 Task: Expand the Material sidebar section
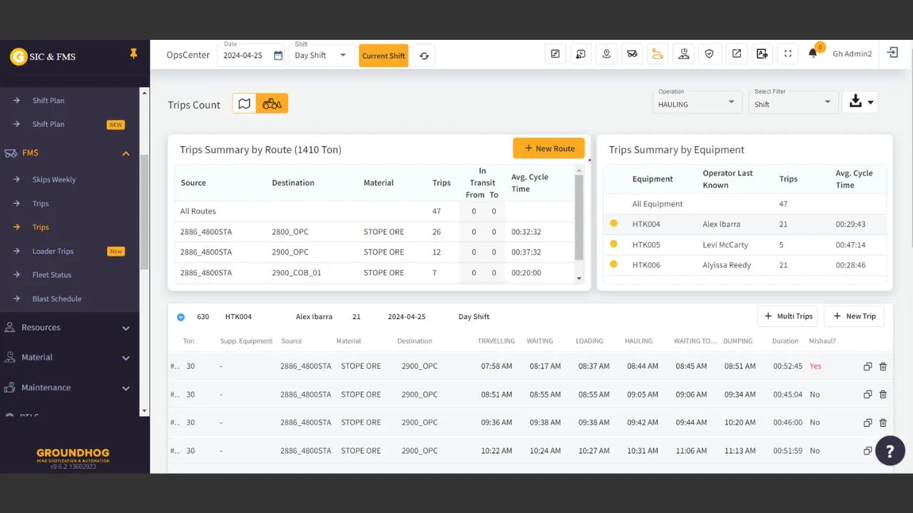click(126, 358)
